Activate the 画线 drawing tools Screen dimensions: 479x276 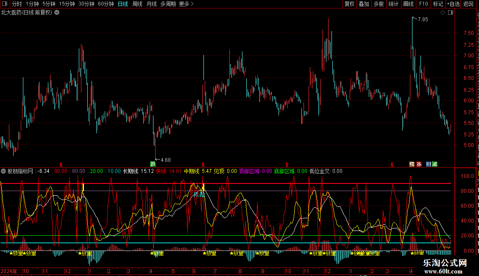click(409, 4)
